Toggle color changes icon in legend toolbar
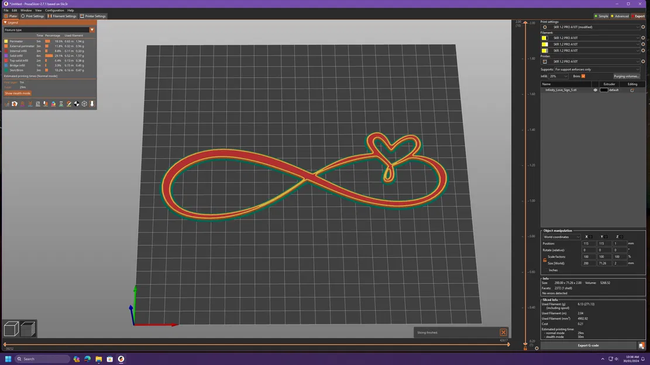The height and width of the screenshot is (365, 650). [x=53, y=104]
